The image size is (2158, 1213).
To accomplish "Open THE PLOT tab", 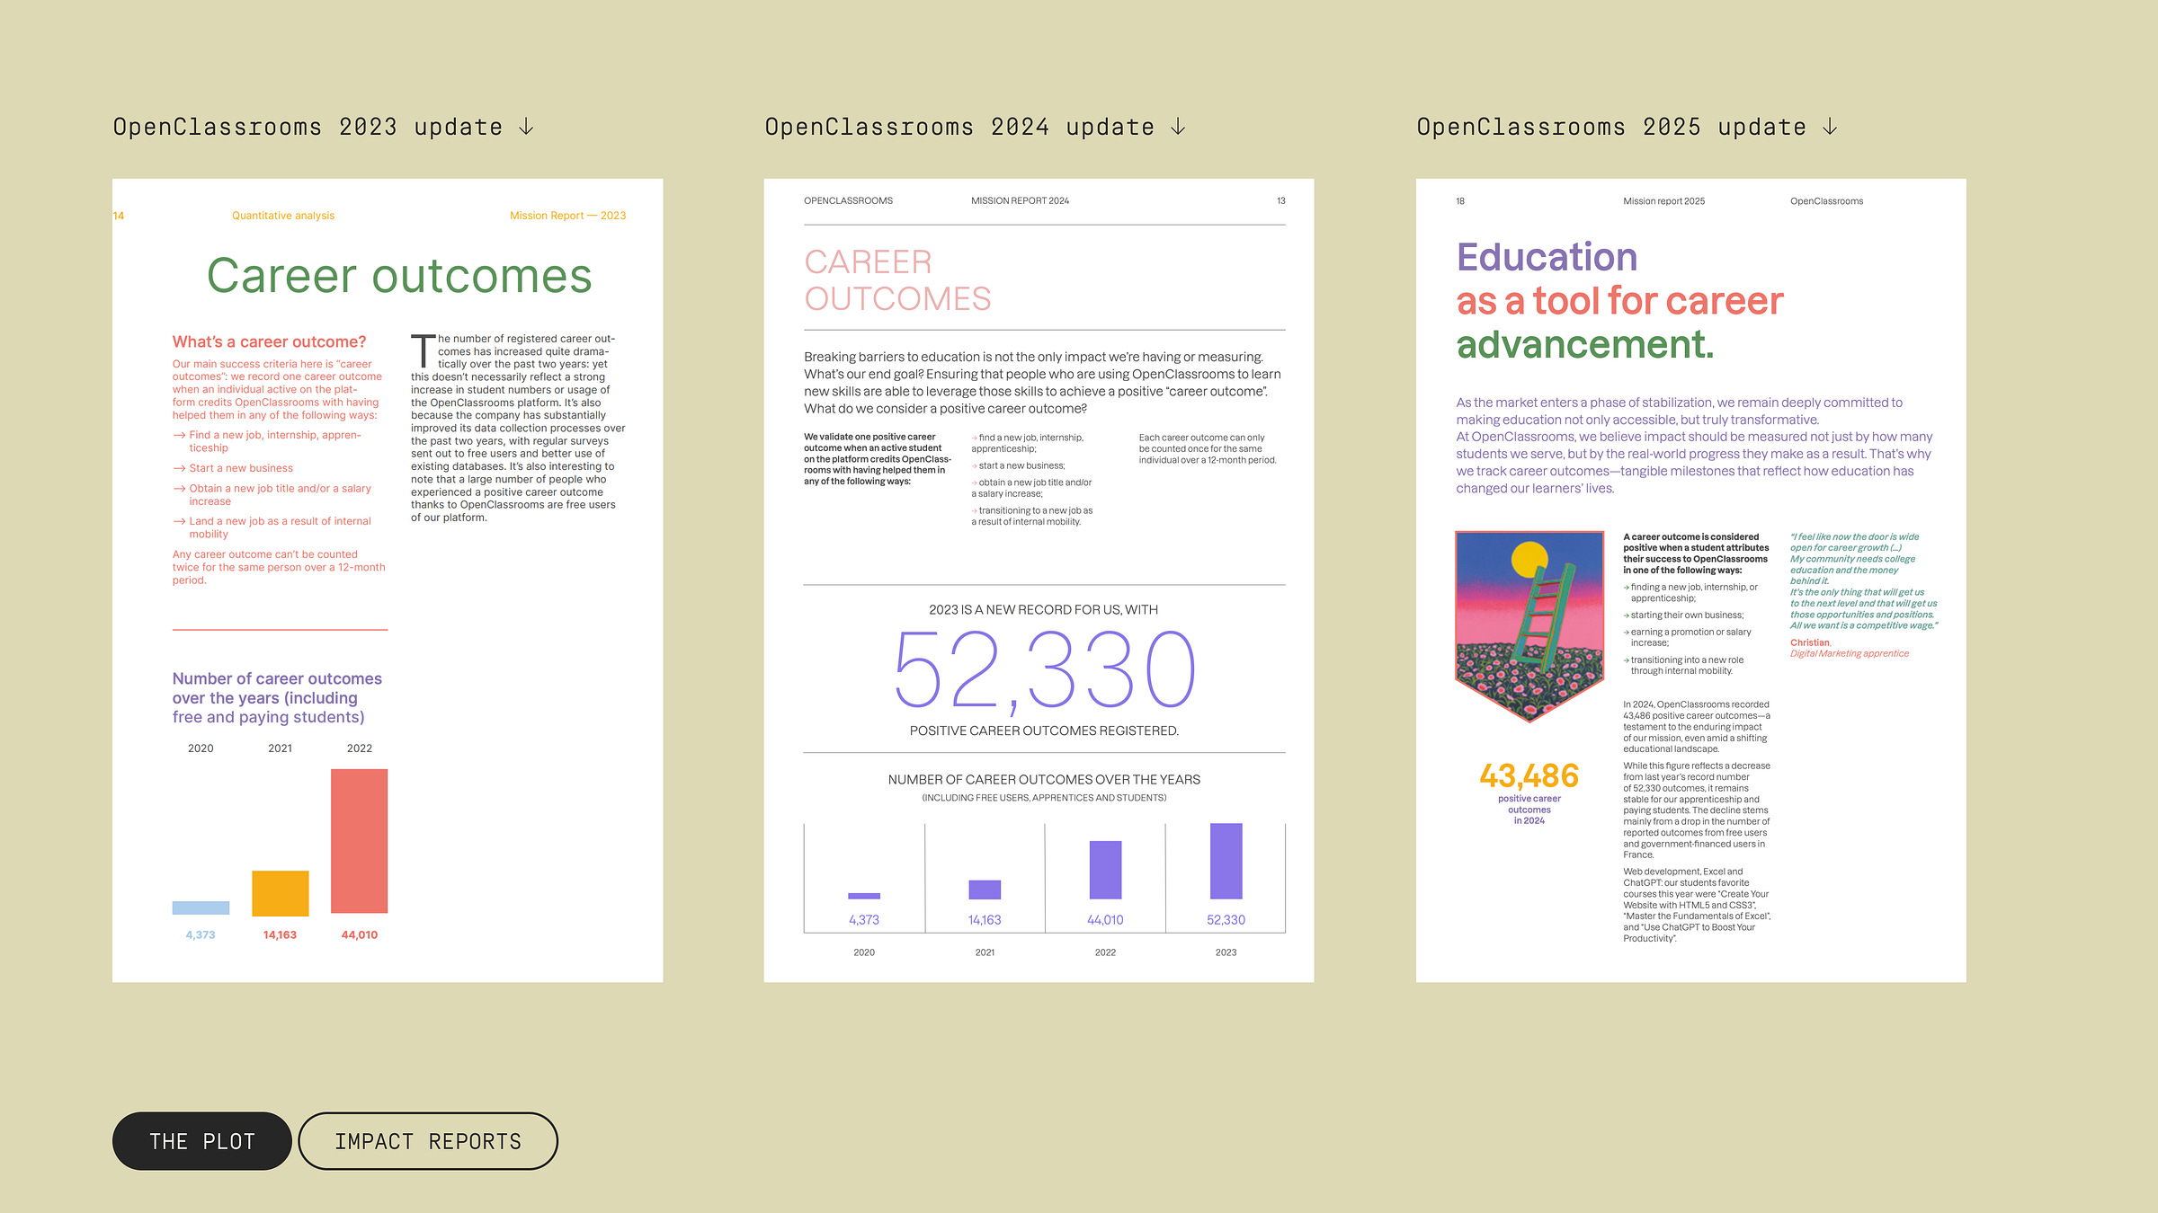I will coord(202,1141).
